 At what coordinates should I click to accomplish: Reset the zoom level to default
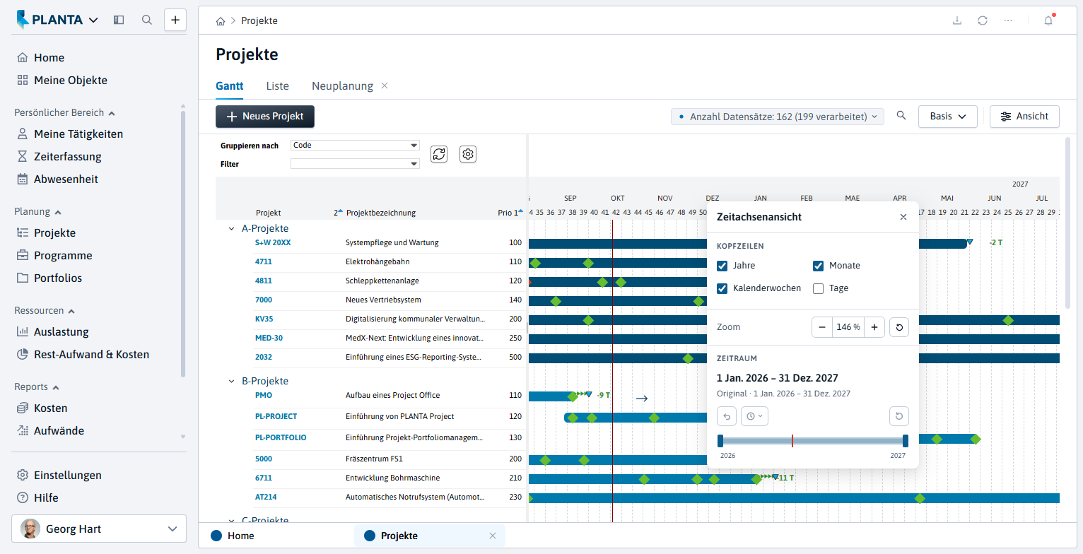pos(898,327)
